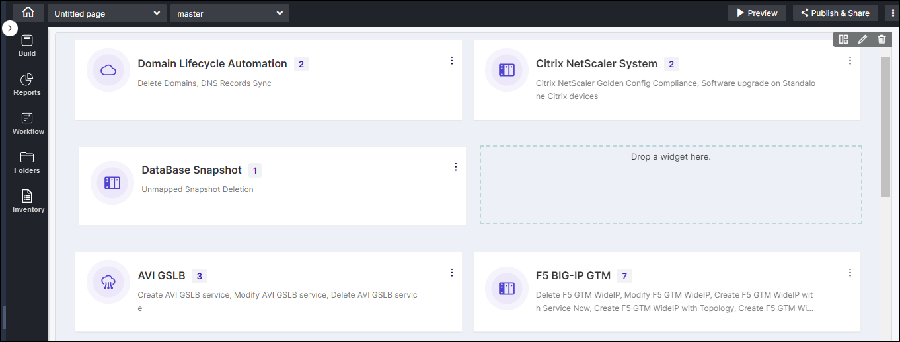Screen dimensions: 900x342
Task: Click count badge 2 on Citrix NetScaler System
Action: click(x=671, y=64)
